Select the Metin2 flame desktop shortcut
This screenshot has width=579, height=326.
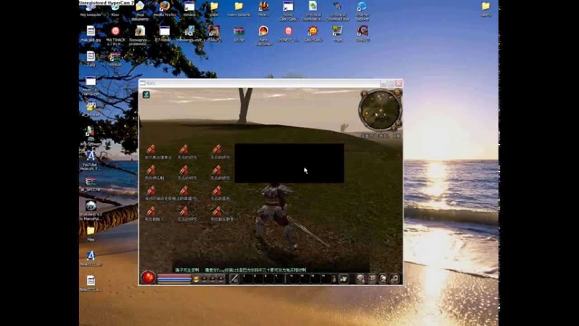[x=263, y=10]
